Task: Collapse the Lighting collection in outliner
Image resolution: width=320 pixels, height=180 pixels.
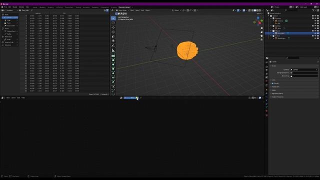Action: 271,26
